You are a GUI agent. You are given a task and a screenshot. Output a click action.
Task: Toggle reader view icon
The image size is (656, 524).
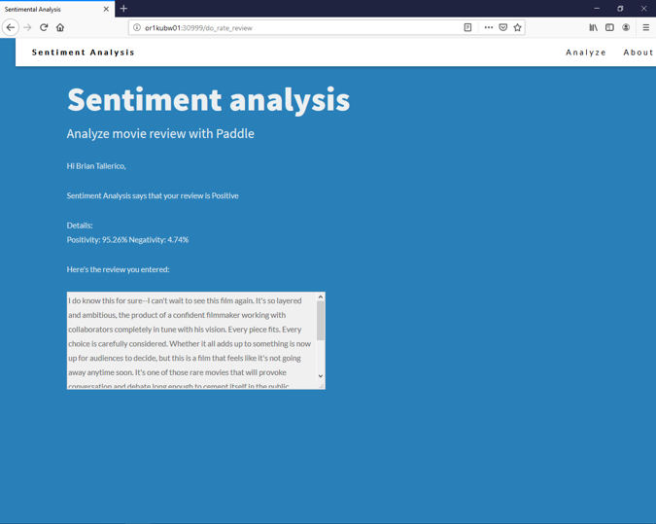[x=467, y=27]
